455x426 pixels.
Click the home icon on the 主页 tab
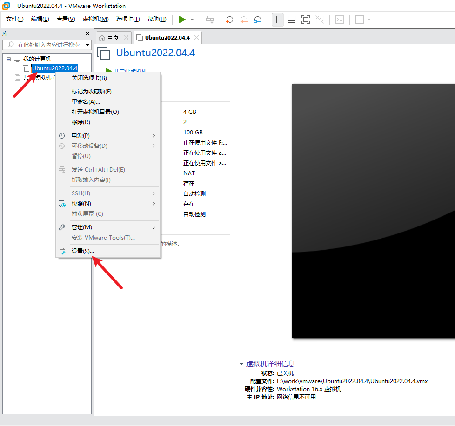click(x=102, y=38)
